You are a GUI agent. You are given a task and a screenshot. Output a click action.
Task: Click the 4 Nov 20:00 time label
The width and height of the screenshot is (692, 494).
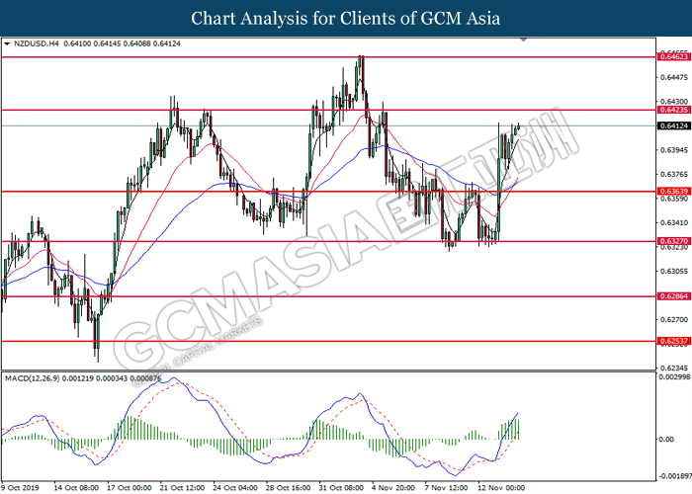pos(393,488)
